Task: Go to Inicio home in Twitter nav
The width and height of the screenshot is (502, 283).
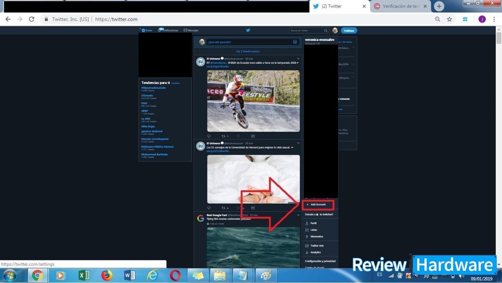Action: [147, 30]
